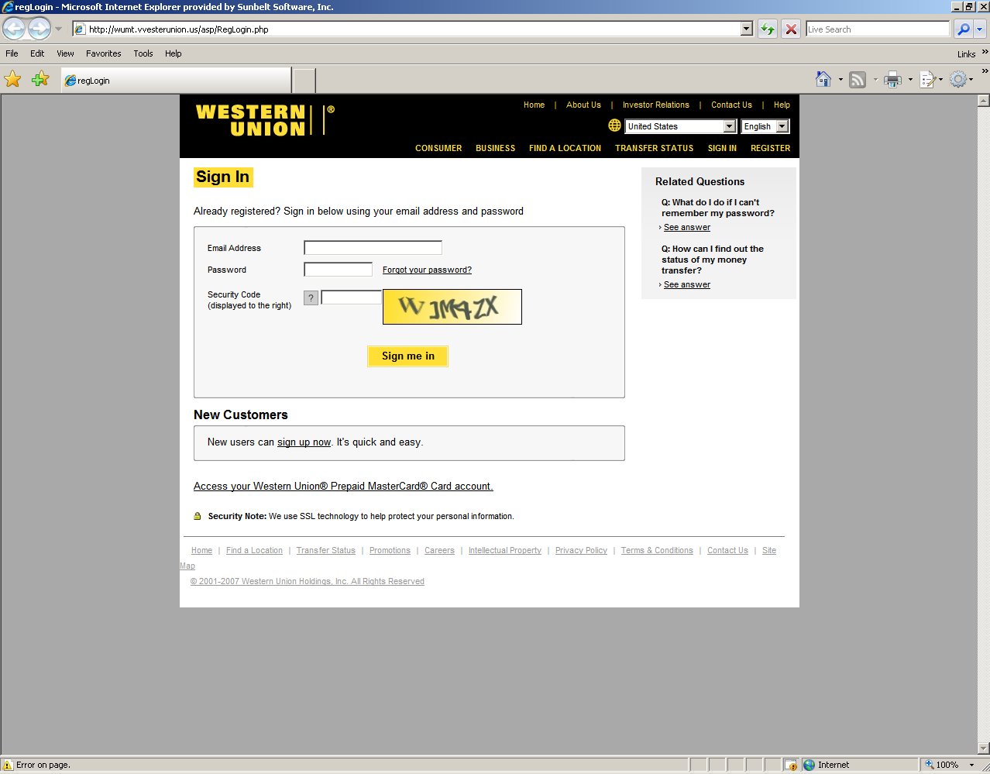The height and width of the screenshot is (774, 990).
Task: Click the Intellectual Property footer link
Action: 505,550
